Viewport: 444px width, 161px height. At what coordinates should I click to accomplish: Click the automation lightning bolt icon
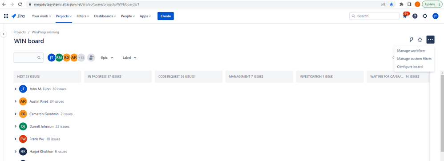(411, 40)
